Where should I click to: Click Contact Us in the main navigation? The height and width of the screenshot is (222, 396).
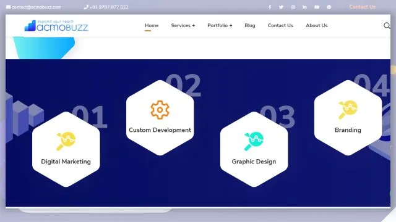tap(280, 25)
